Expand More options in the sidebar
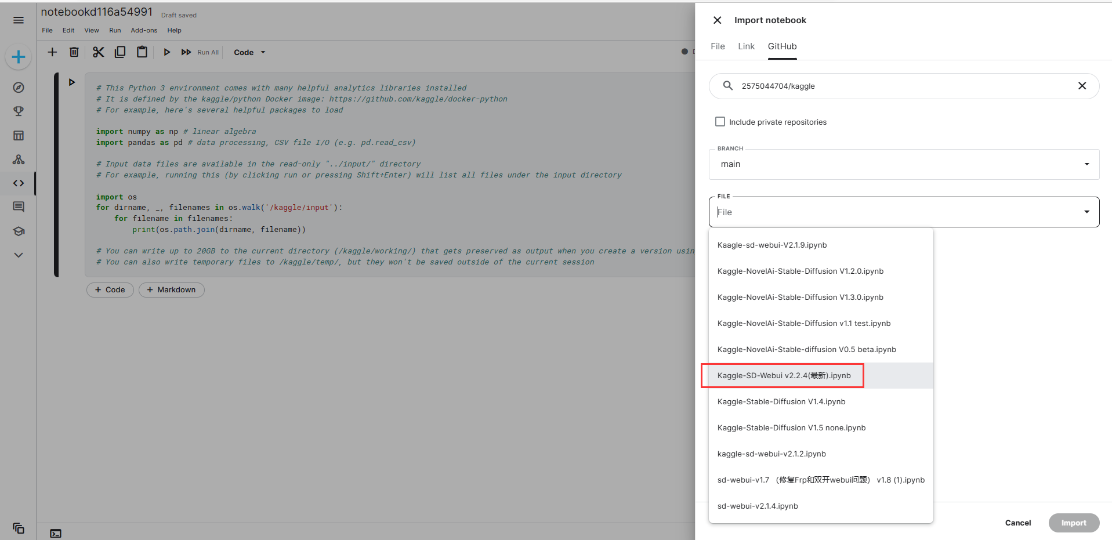The image size is (1112, 540). [19, 255]
